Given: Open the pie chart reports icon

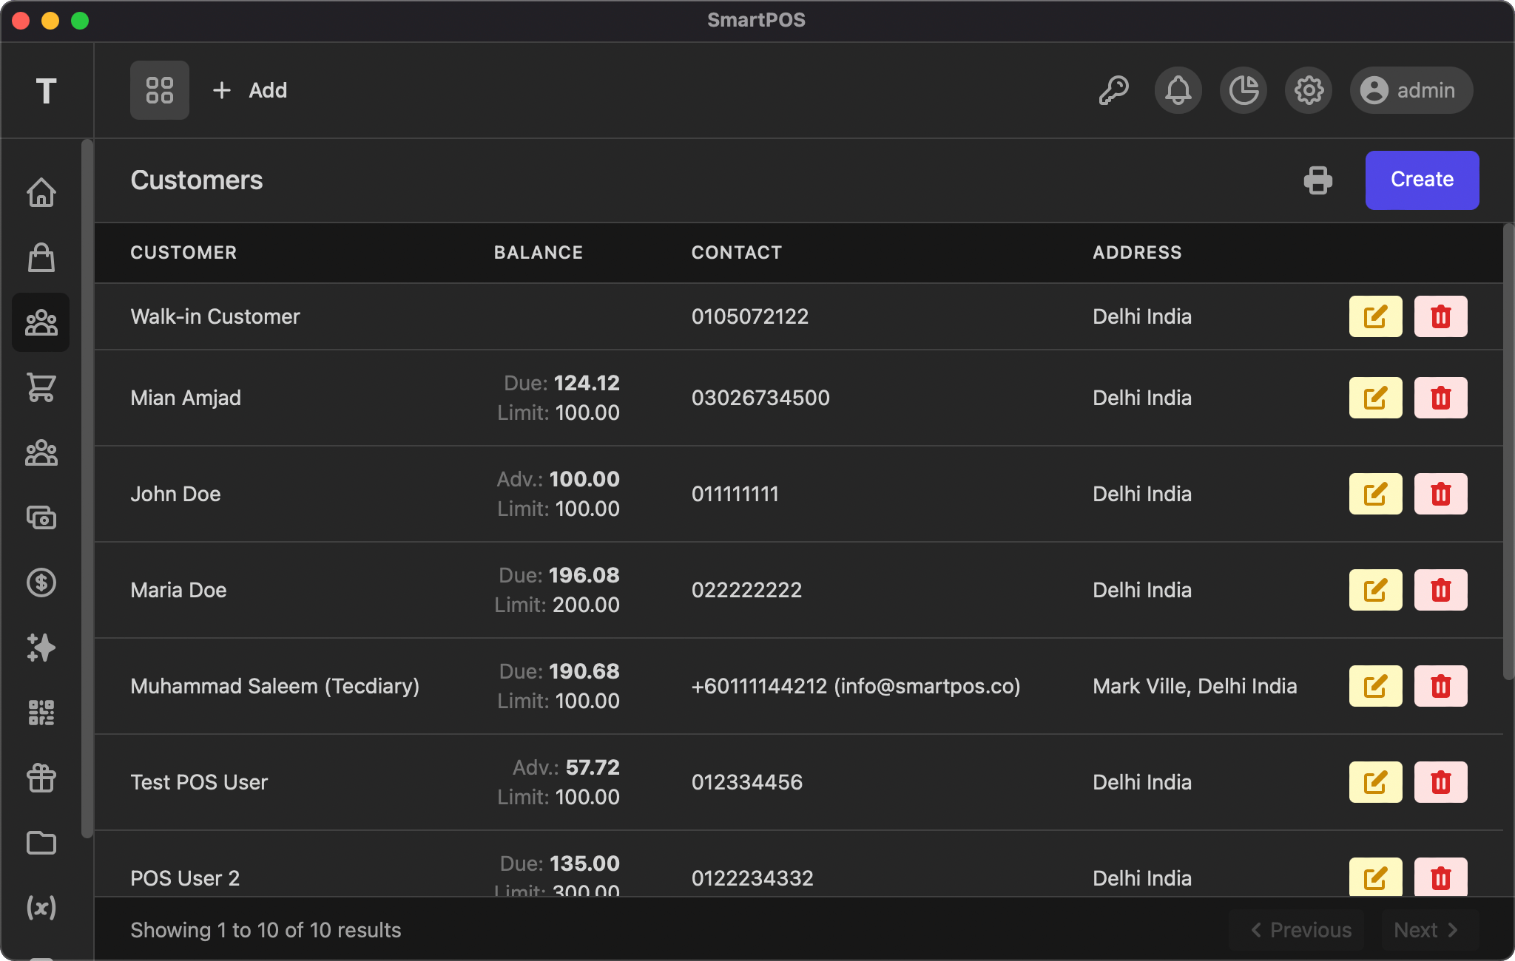Looking at the screenshot, I should pos(1244,90).
